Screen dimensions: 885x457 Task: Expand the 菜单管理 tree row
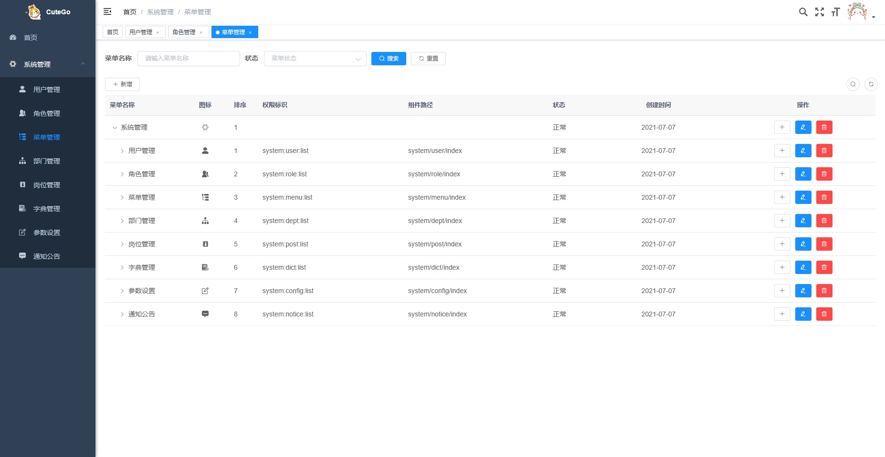[122, 197]
